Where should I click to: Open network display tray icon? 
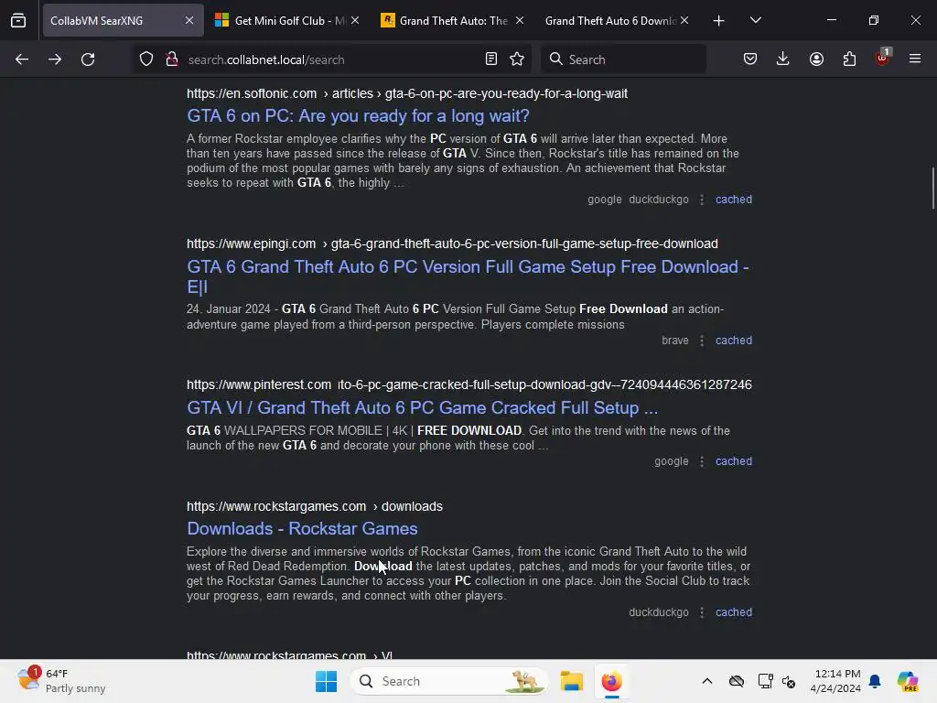pyautogui.click(x=765, y=681)
